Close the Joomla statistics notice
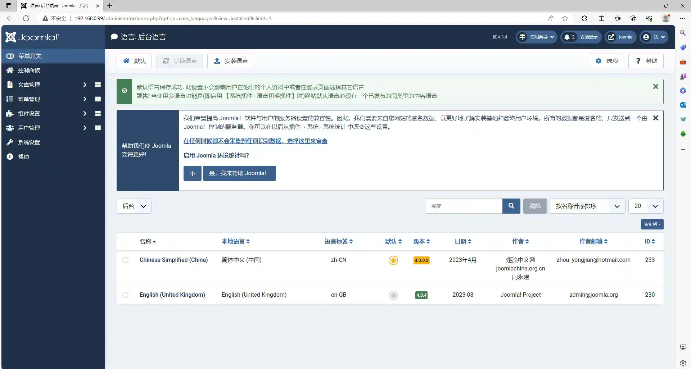 655,118
